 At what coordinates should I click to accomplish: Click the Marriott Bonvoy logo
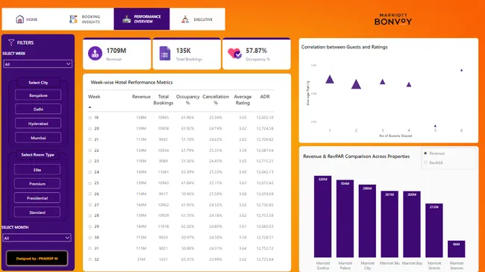point(393,19)
